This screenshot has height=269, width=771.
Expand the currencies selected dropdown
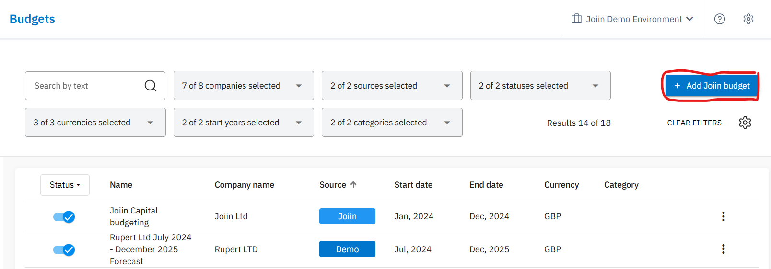pos(95,123)
